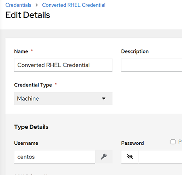182x175 pixels.
Task: Click the key icon beside Username
Action: (104, 157)
